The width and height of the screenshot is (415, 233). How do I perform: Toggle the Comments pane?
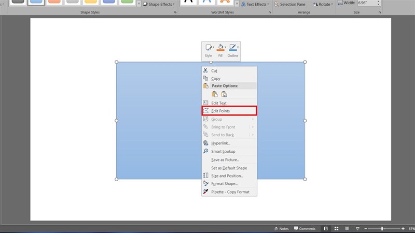305,228
